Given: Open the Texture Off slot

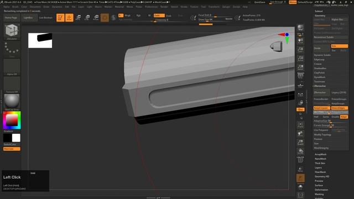Looking at the screenshot, I should (12, 85).
